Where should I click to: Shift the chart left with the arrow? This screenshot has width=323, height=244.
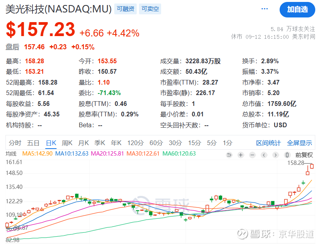(x=264, y=155)
